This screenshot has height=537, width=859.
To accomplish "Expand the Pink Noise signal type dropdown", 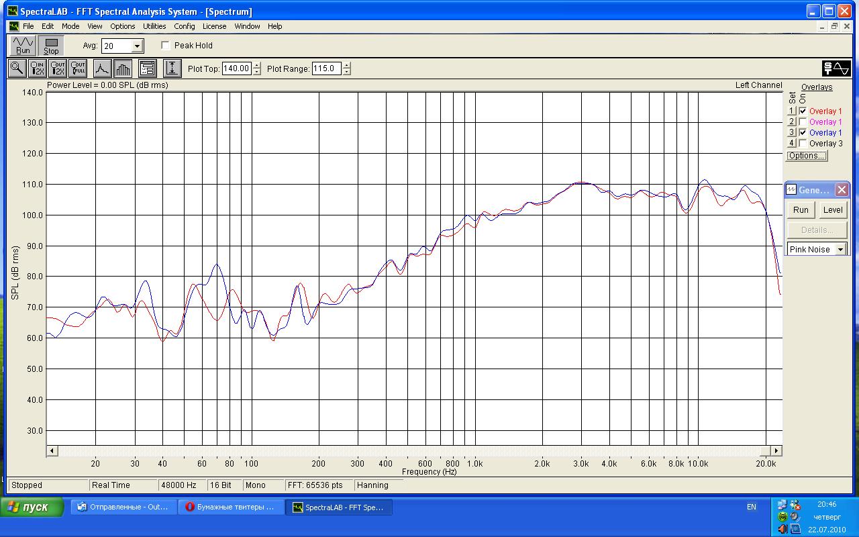I will 840,250.
